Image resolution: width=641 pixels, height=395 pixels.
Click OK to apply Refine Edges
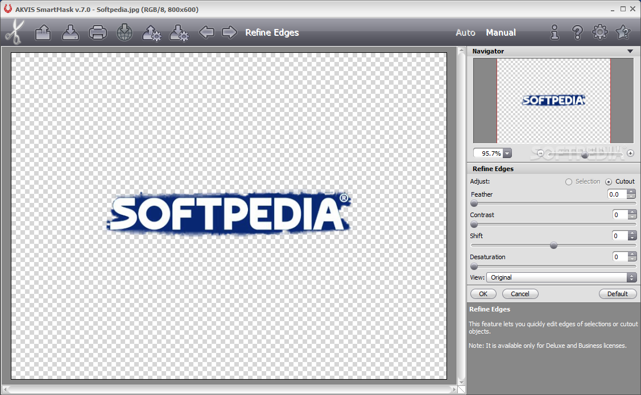click(483, 294)
